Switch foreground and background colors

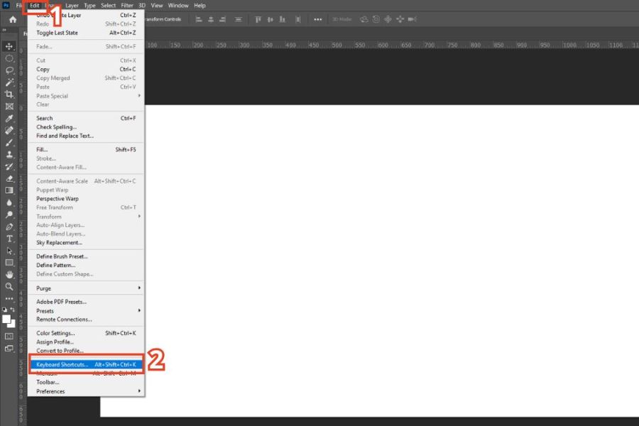tap(13, 310)
